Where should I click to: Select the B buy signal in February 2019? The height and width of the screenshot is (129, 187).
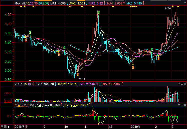[x=159, y=59]
